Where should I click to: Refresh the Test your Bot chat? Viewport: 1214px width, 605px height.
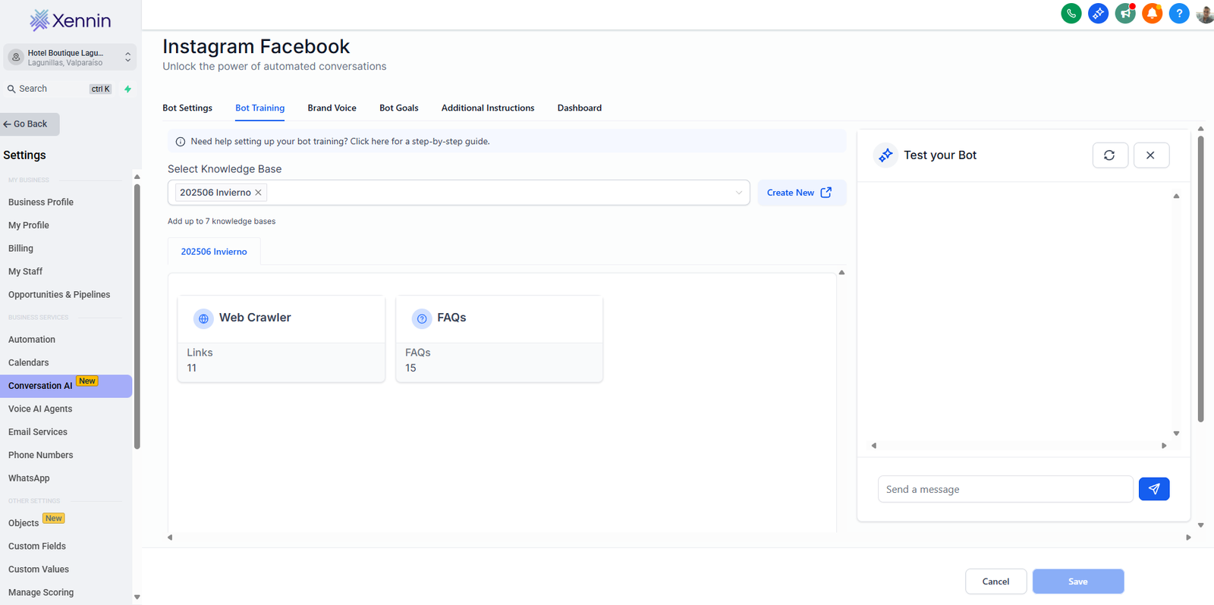coord(1109,155)
